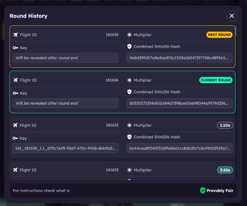Click Combined SHA256 Hash label in current round card
Image resolution: width=247 pixels, height=206 pixels.
click(x=157, y=92)
